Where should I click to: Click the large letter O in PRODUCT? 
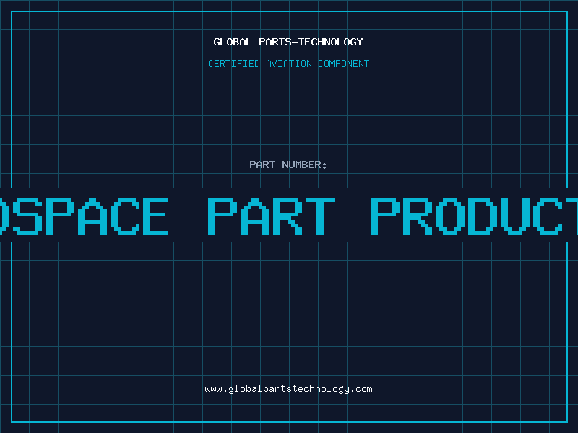pos(449,216)
